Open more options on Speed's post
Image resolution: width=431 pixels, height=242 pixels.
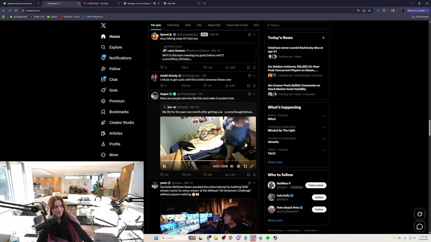(x=254, y=34)
